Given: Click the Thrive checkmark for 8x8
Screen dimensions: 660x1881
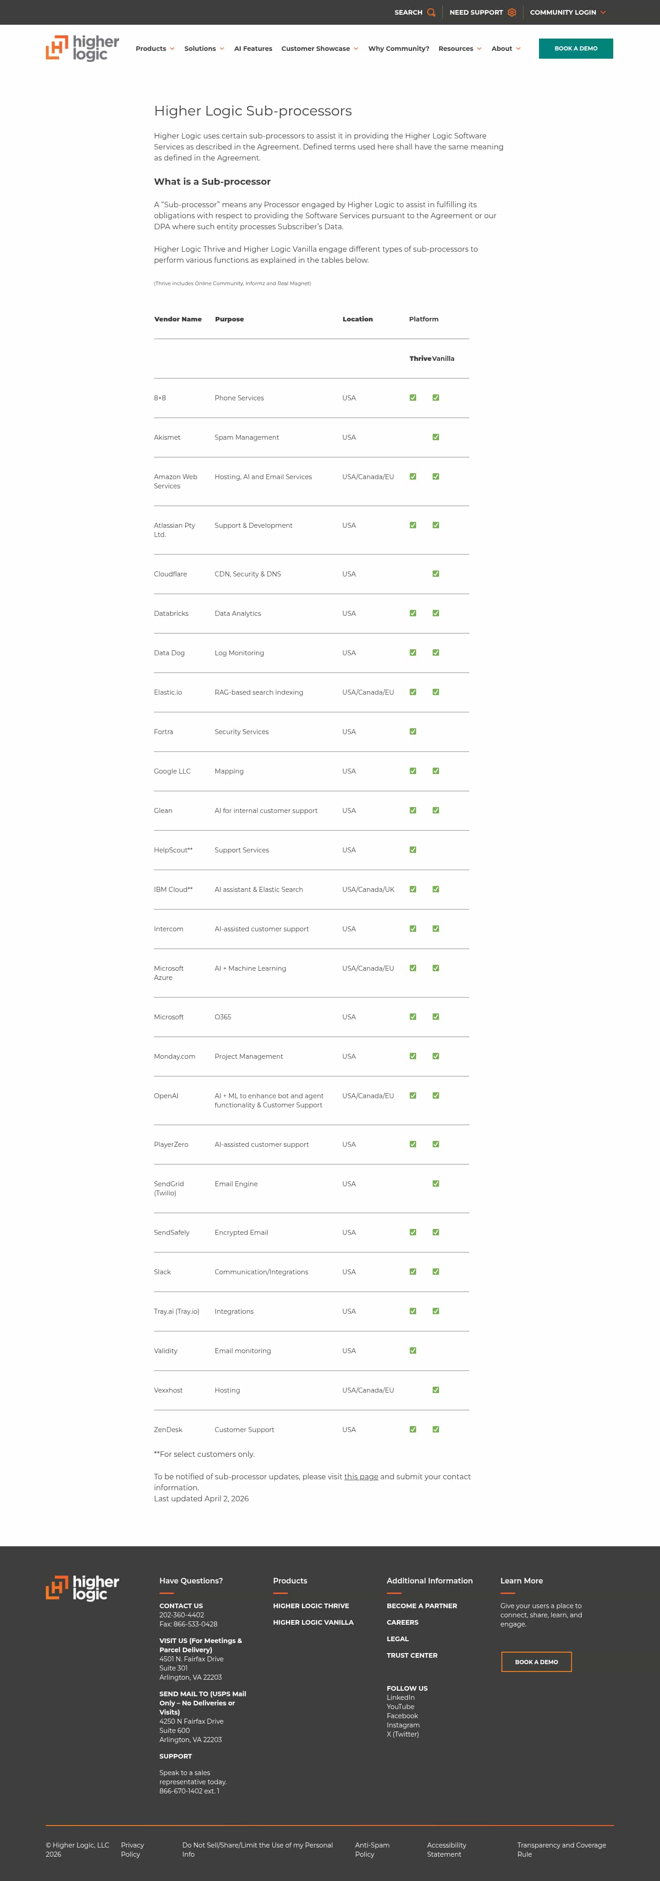Looking at the screenshot, I should coord(413,398).
